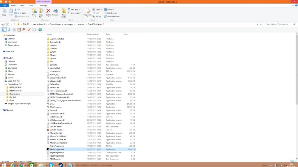Click the Cut scissors in the ribbon
298x167 pixels.
18,10
